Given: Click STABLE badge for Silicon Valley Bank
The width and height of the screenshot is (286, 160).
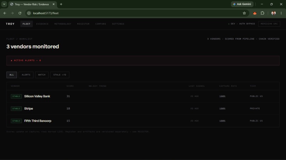Looking at the screenshot, I should click(16, 96).
